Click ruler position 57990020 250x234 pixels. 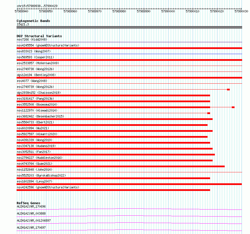click(217, 11)
